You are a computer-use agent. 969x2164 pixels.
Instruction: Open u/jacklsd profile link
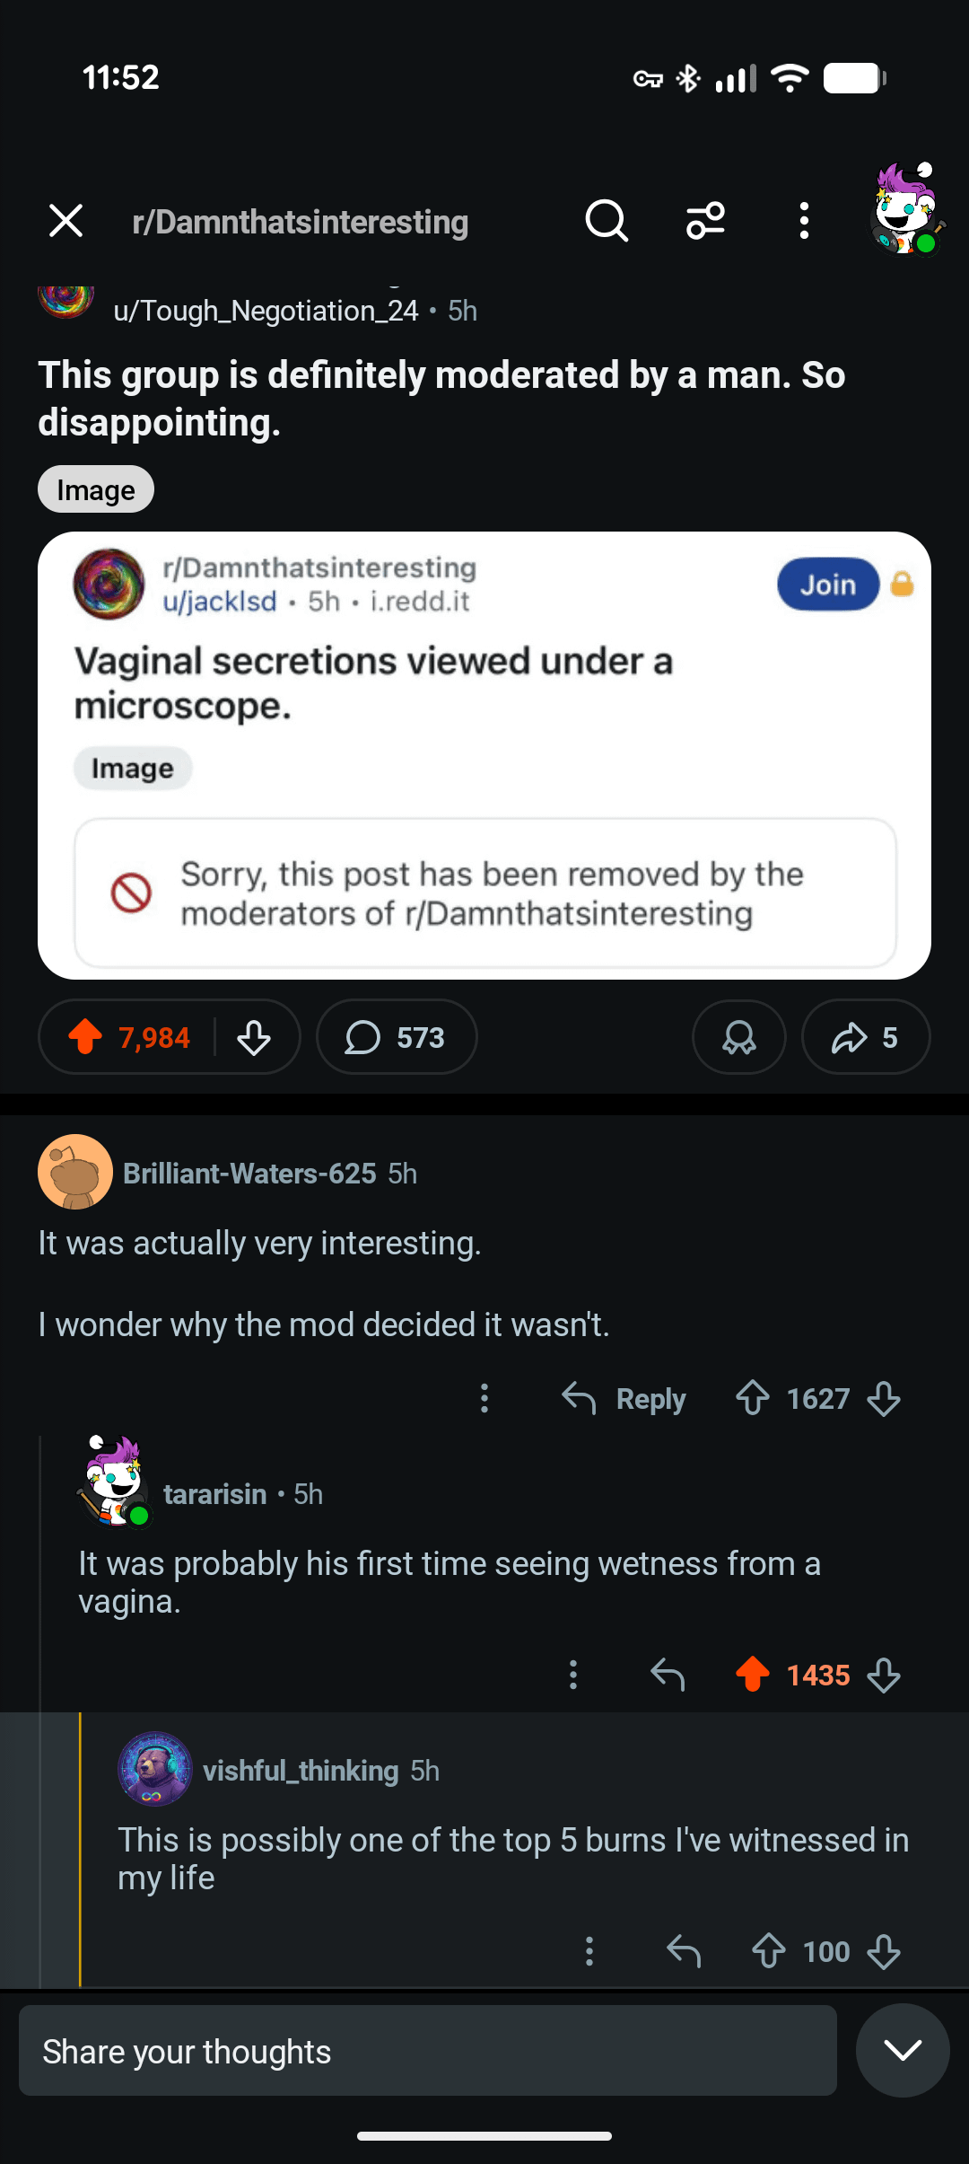pyautogui.click(x=220, y=601)
